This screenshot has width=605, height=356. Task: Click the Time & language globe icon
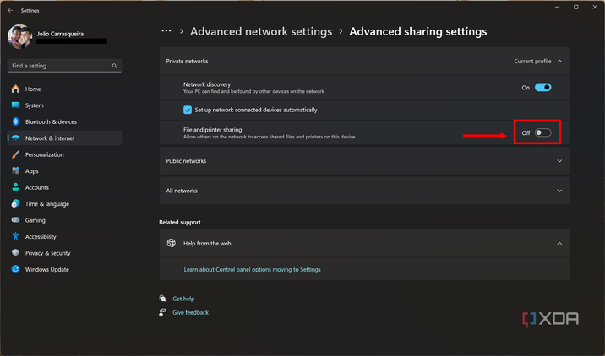(15, 203)
